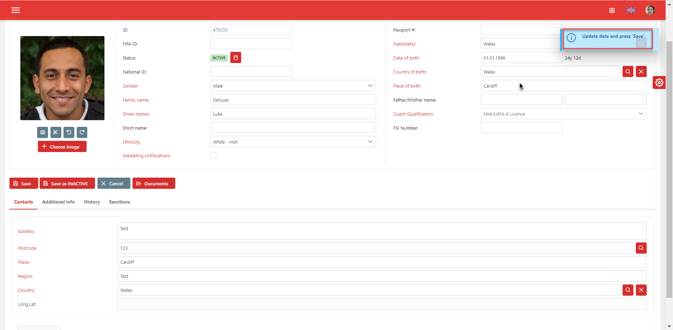Click the Postcode input field
673x330 pixels.
pos(375,248)
